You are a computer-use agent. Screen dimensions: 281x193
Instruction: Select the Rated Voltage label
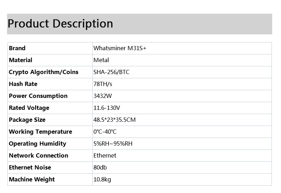(x=29, y=108)
